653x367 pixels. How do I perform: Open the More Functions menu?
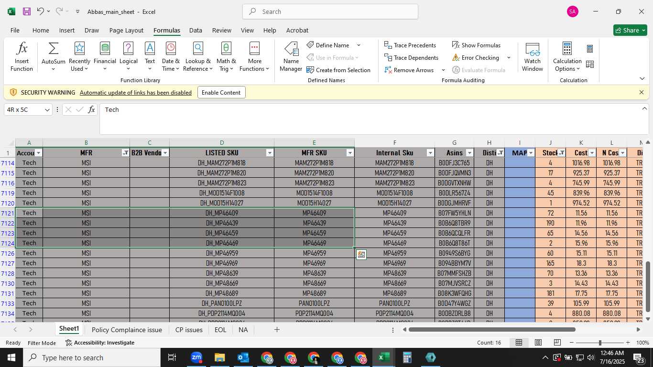coord(254,56)
